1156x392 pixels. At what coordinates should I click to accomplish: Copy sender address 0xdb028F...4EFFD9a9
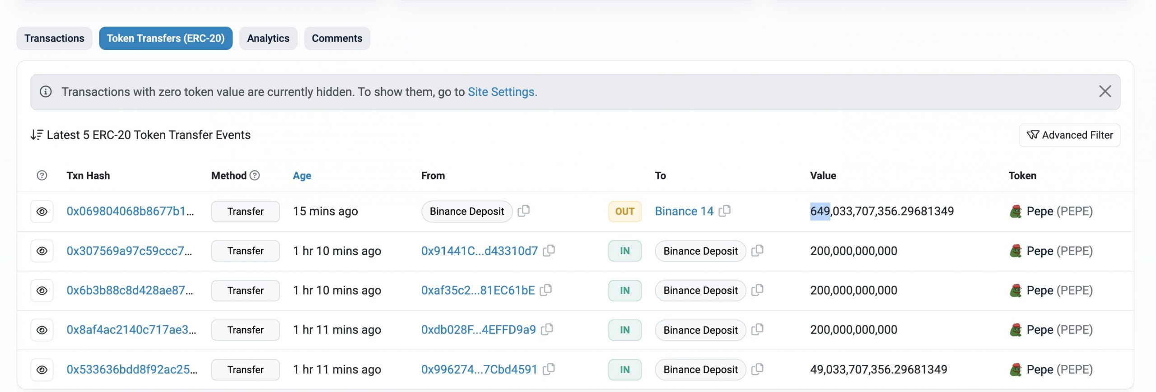pos(547,329)
